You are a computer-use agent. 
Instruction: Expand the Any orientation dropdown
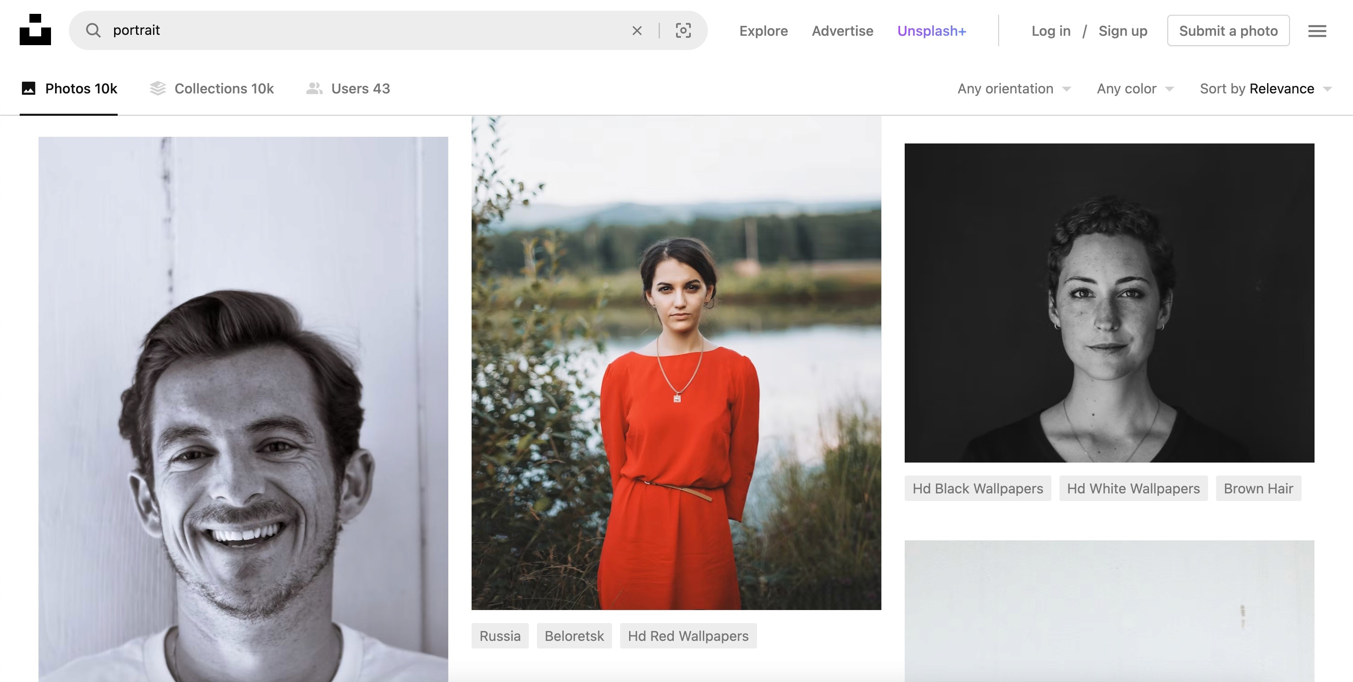[x=1013, y=88]
